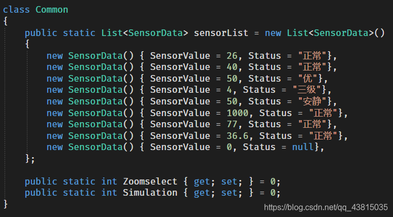Click the first List<SensorData> type
Screen dimensions: 393x217
[x=145, y=33]
